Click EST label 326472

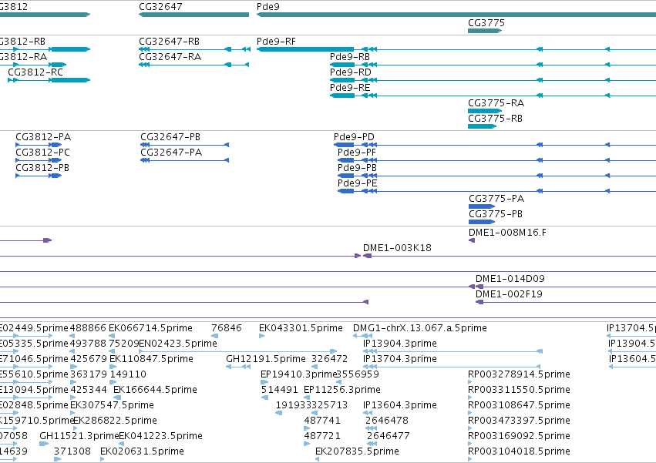(x=329, y=359)
